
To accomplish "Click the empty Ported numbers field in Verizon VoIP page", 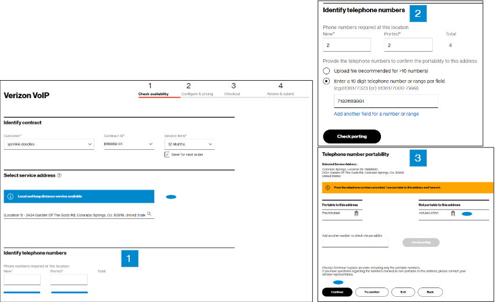I will [x=69, y=279].
